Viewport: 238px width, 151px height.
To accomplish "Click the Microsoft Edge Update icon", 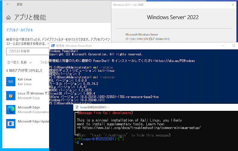I will click(11, 123).
